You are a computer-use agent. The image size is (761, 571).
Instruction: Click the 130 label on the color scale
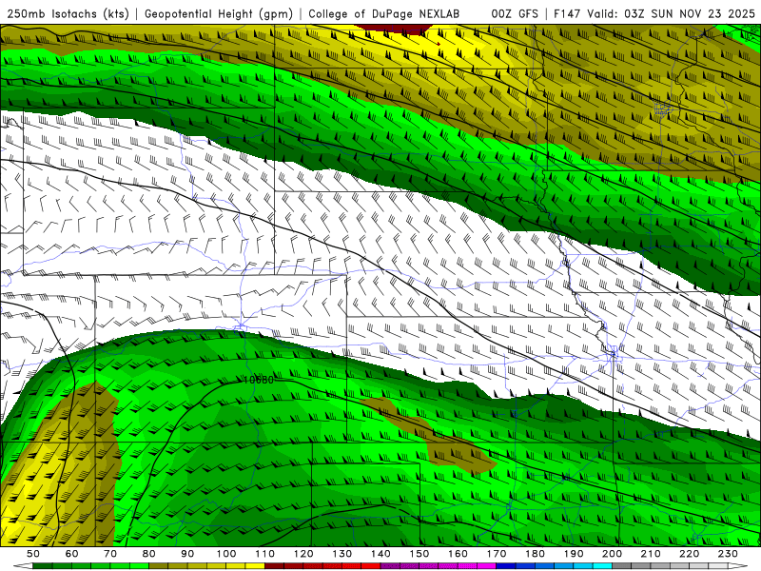coord(342,554)
